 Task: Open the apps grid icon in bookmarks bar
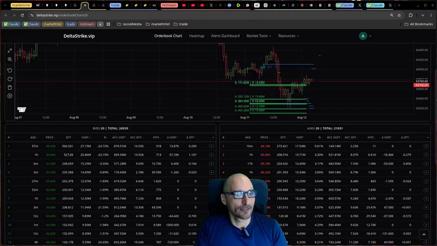tap(108, 24)
